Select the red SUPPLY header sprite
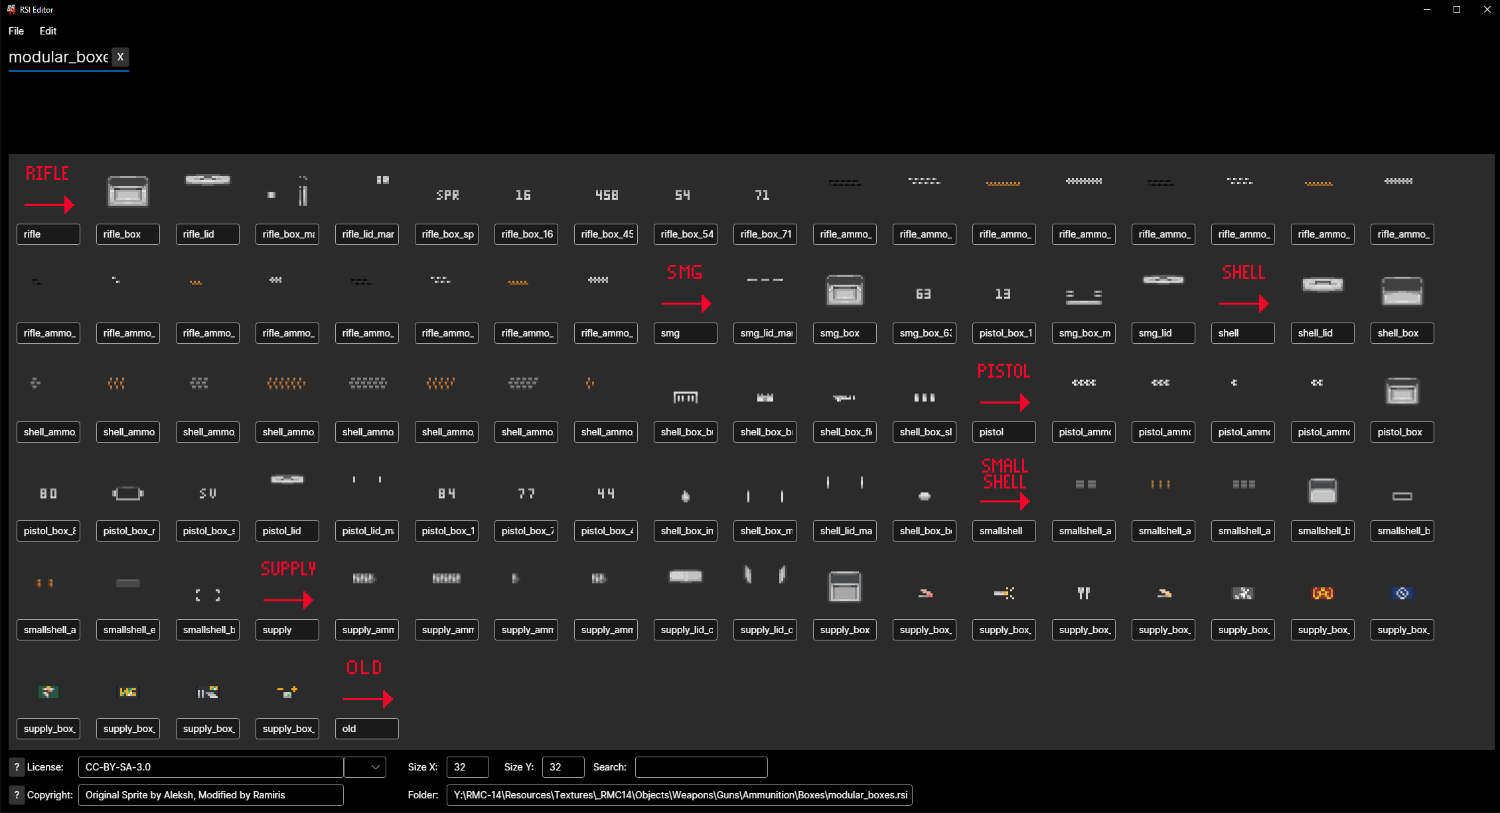Screen dimensions: 1500x813 point(287,584)
